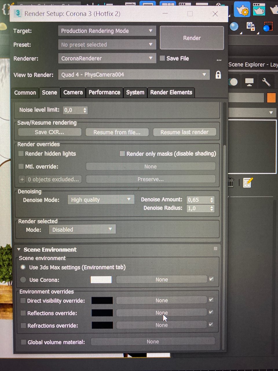Switch to the Scene tab
This screenshot has height=371, width=278.
click(50, 92)
